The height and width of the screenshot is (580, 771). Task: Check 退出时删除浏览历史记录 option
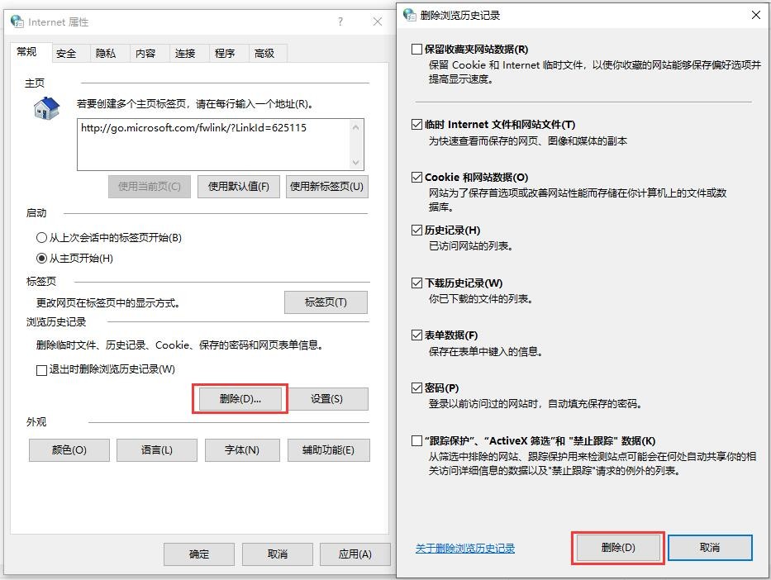(40, 370)
